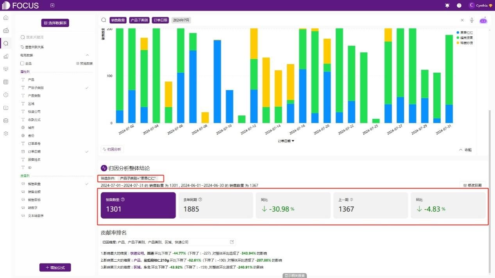Select the 产品子类别 search keyword chip
Viewport: 495px width, 278px height.
pos(139,20)
